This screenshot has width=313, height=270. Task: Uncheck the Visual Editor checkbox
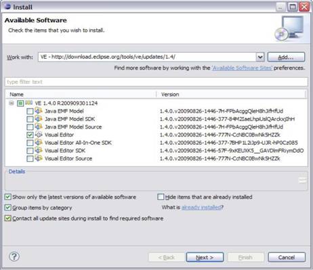30,135
